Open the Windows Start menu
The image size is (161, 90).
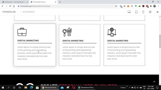pyautogui.click(x=3, y=87)
